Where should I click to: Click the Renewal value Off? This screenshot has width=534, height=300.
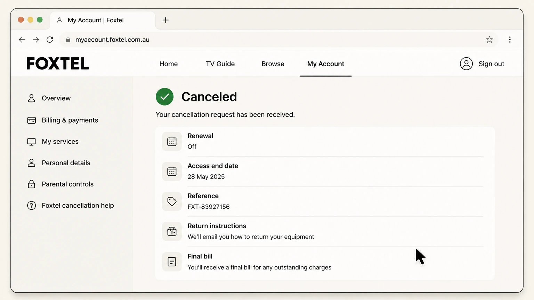pyautogui.click(x=192, y=147)
